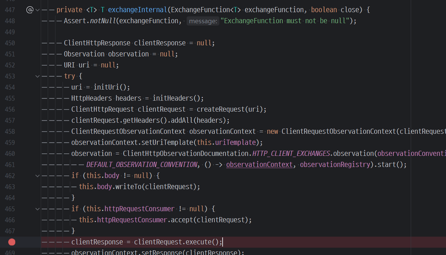Click the notNull call on line 448
Screen dimensions: 446x255
(x=103, y=21)
